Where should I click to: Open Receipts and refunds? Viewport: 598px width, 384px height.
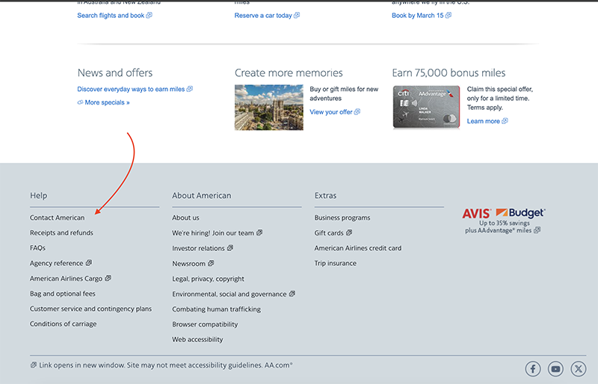pos(61,232)
